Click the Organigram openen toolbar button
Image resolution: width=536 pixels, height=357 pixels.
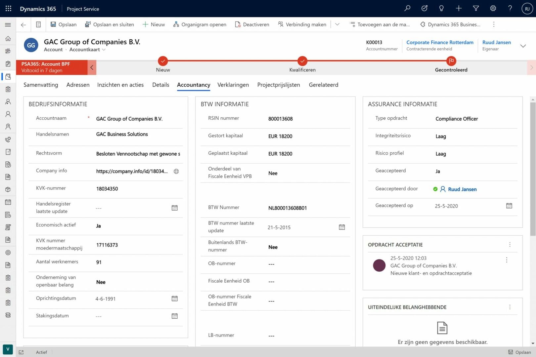click(200, 24)
